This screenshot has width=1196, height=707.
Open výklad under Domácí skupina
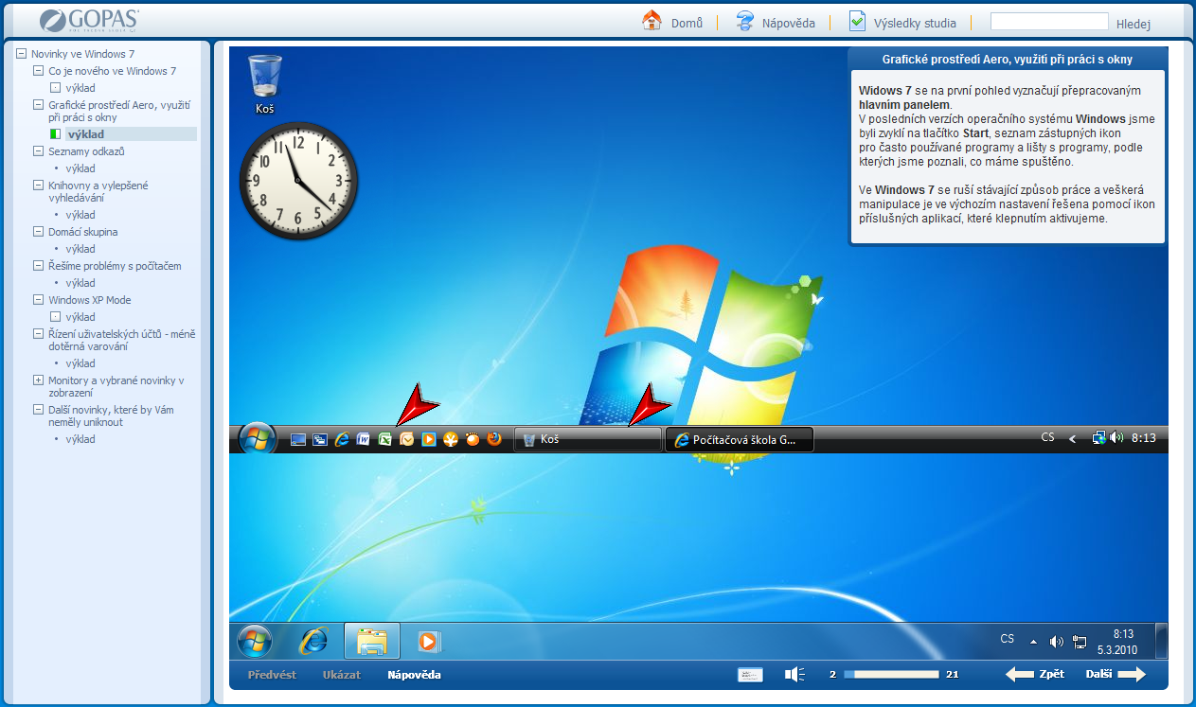click(80, 249)
